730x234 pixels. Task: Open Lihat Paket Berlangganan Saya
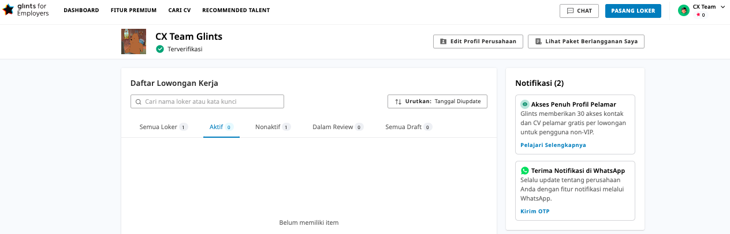pos(586,41)
